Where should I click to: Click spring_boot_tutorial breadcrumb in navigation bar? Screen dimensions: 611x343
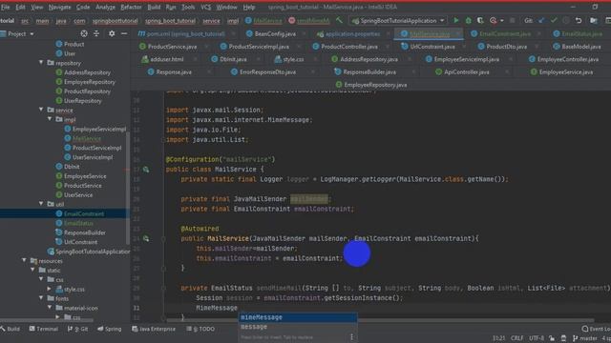pos(170,21)
